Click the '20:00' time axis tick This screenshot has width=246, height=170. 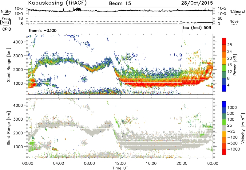182,164
